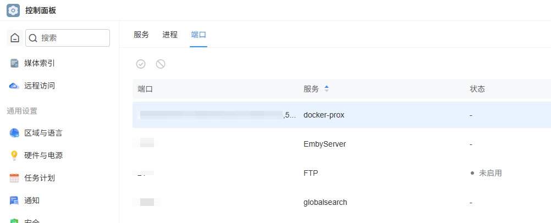Open 任务计划 calendar icon
The width and height of the screenshot is (551, 223).
(14, 178)
